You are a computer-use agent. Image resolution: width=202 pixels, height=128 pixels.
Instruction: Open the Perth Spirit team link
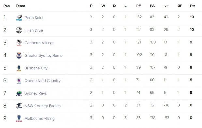34,18
